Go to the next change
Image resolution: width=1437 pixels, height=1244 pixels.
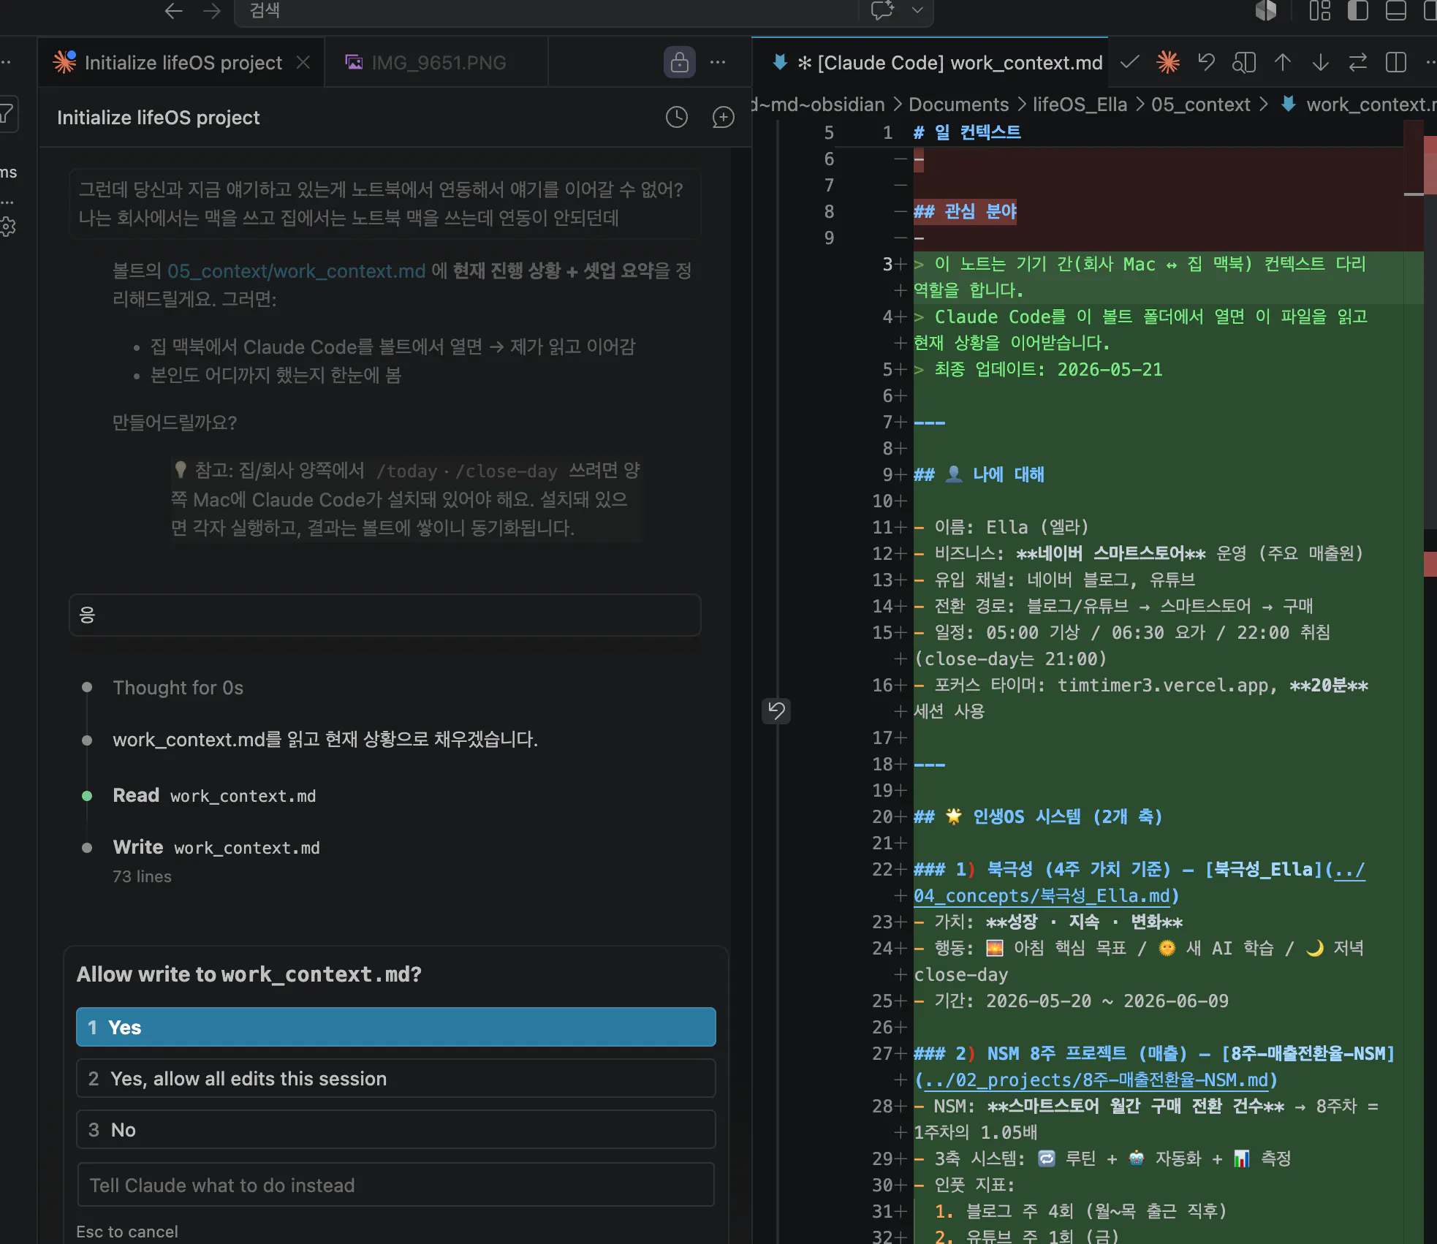click(x=1320, y=62)
